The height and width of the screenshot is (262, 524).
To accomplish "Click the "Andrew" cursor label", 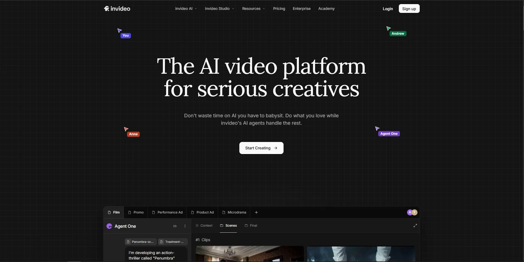I will click(x=398, y=34).
